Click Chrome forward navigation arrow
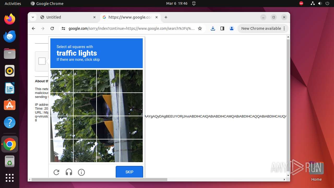The height and width of the screenshot is (188, 334). pyautogui.click(x=43, y=28)
